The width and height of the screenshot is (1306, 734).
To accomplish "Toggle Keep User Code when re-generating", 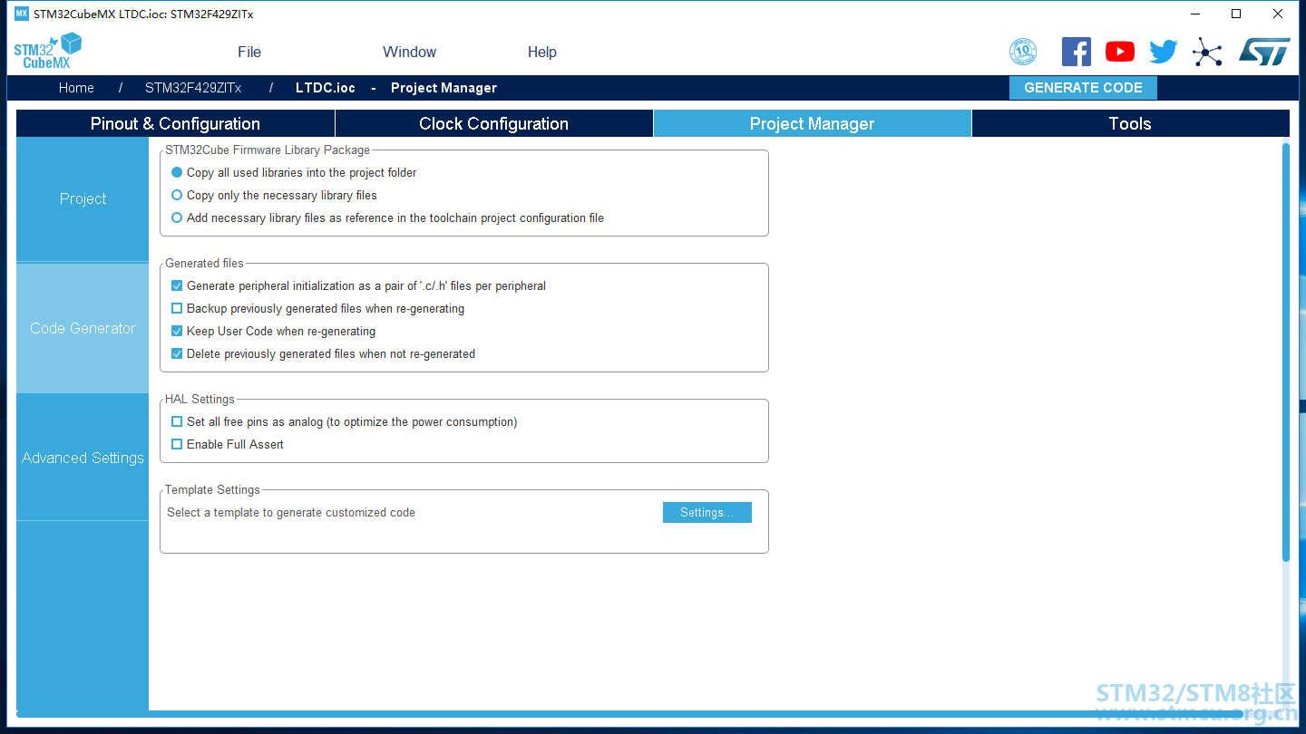I will point(177,331).
